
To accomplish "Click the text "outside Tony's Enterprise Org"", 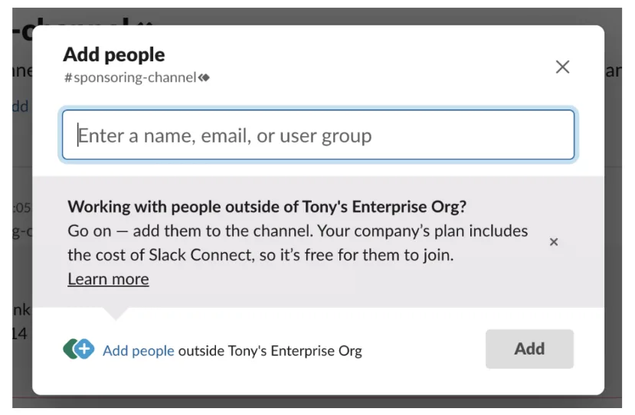I will pos(270,351).
